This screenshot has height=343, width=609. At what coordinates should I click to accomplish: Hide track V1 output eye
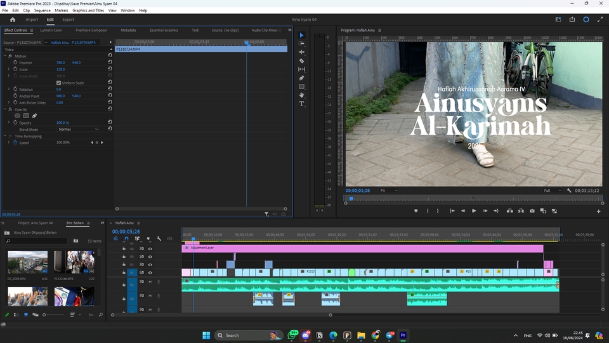[x=150, y=272]
